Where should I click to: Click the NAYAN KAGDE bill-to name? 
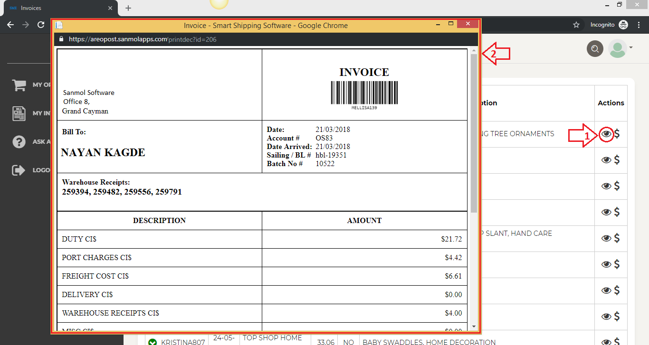103,153
